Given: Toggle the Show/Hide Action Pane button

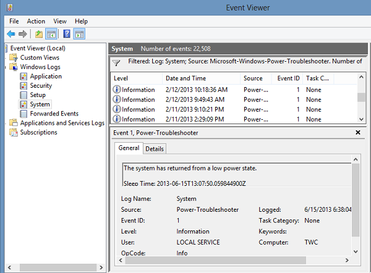Looking at the screenshot, I should click(x=79, y=34).
